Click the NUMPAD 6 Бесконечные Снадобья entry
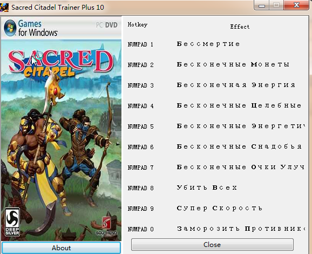 coord(215,146)
